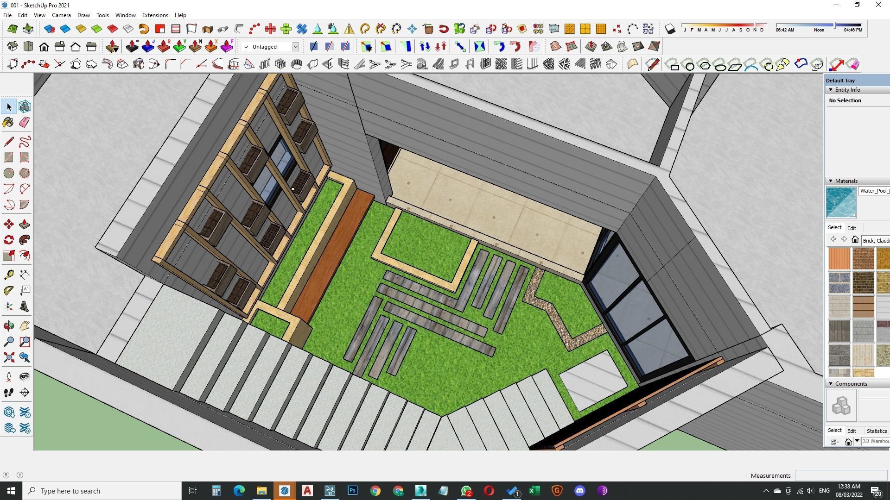Collapse the Entity Info panel
Viewport: 890px width, 500px height.
831,90
